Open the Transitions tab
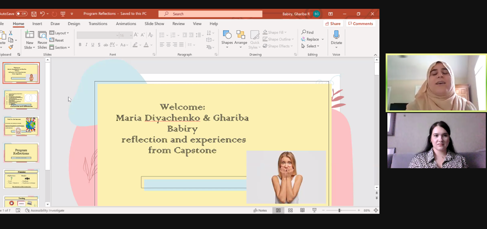This screenshot has width=487, height=229. [x=98, y=23]
